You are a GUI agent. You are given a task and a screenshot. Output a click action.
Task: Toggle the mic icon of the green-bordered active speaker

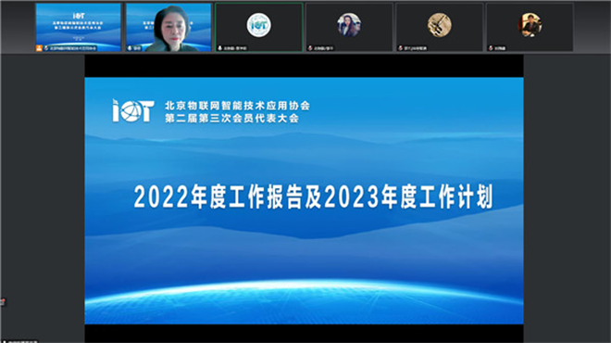click(x=219, y=48)
